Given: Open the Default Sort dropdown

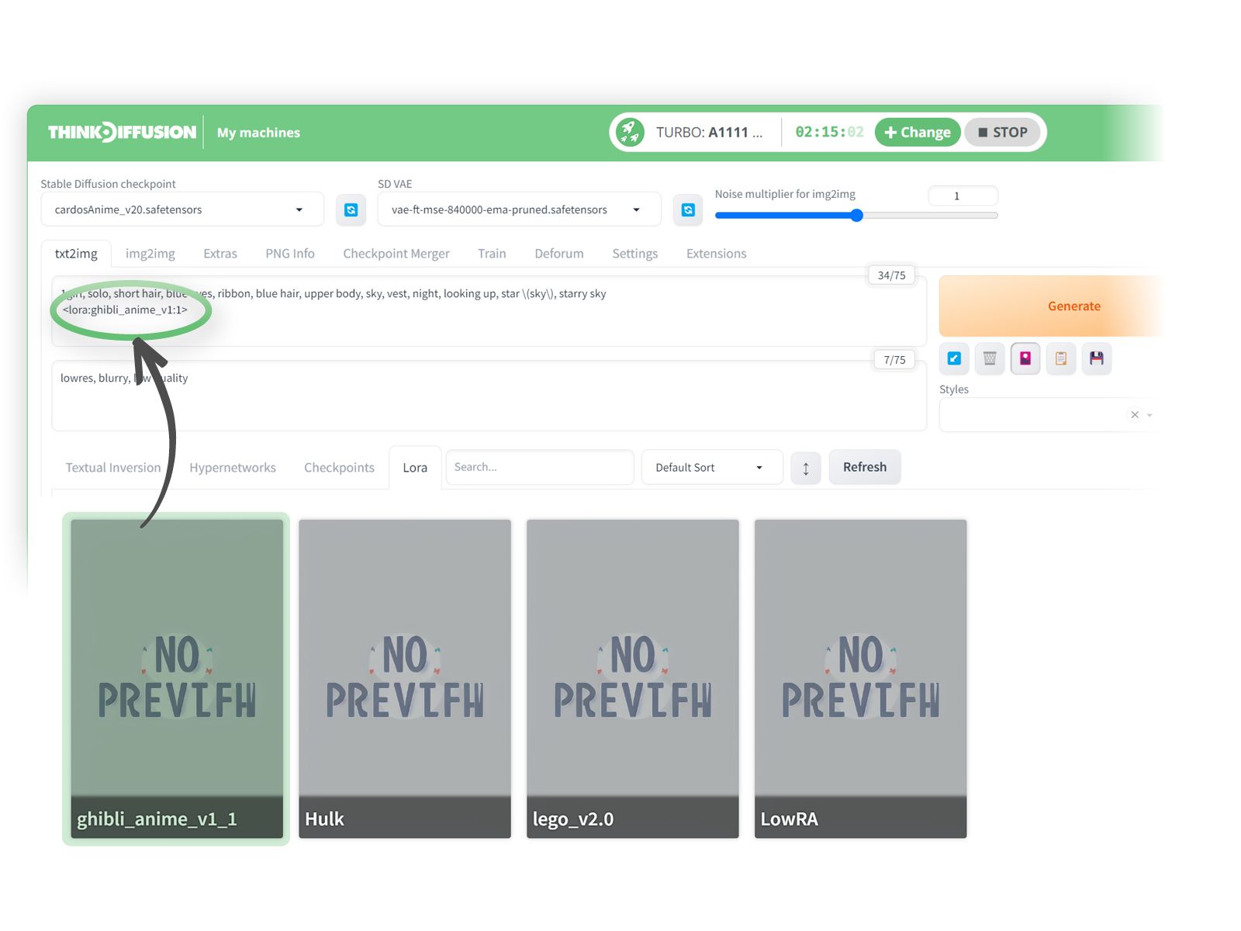Looking at the screenshot, I should point(712,468).
